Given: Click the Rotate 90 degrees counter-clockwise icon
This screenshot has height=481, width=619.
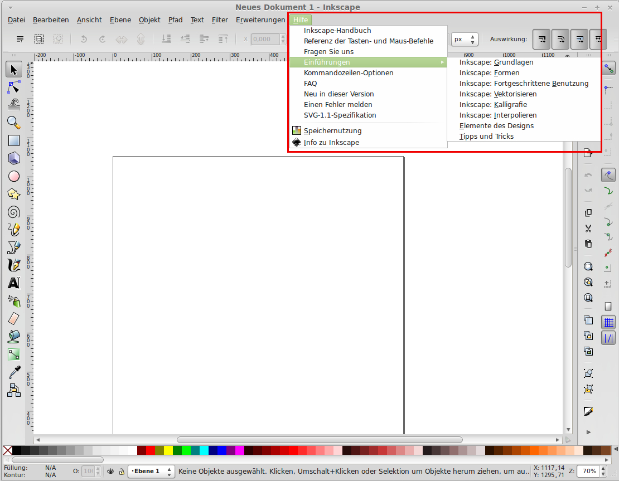Looking at the screenshot, I should tap(83, 39).
